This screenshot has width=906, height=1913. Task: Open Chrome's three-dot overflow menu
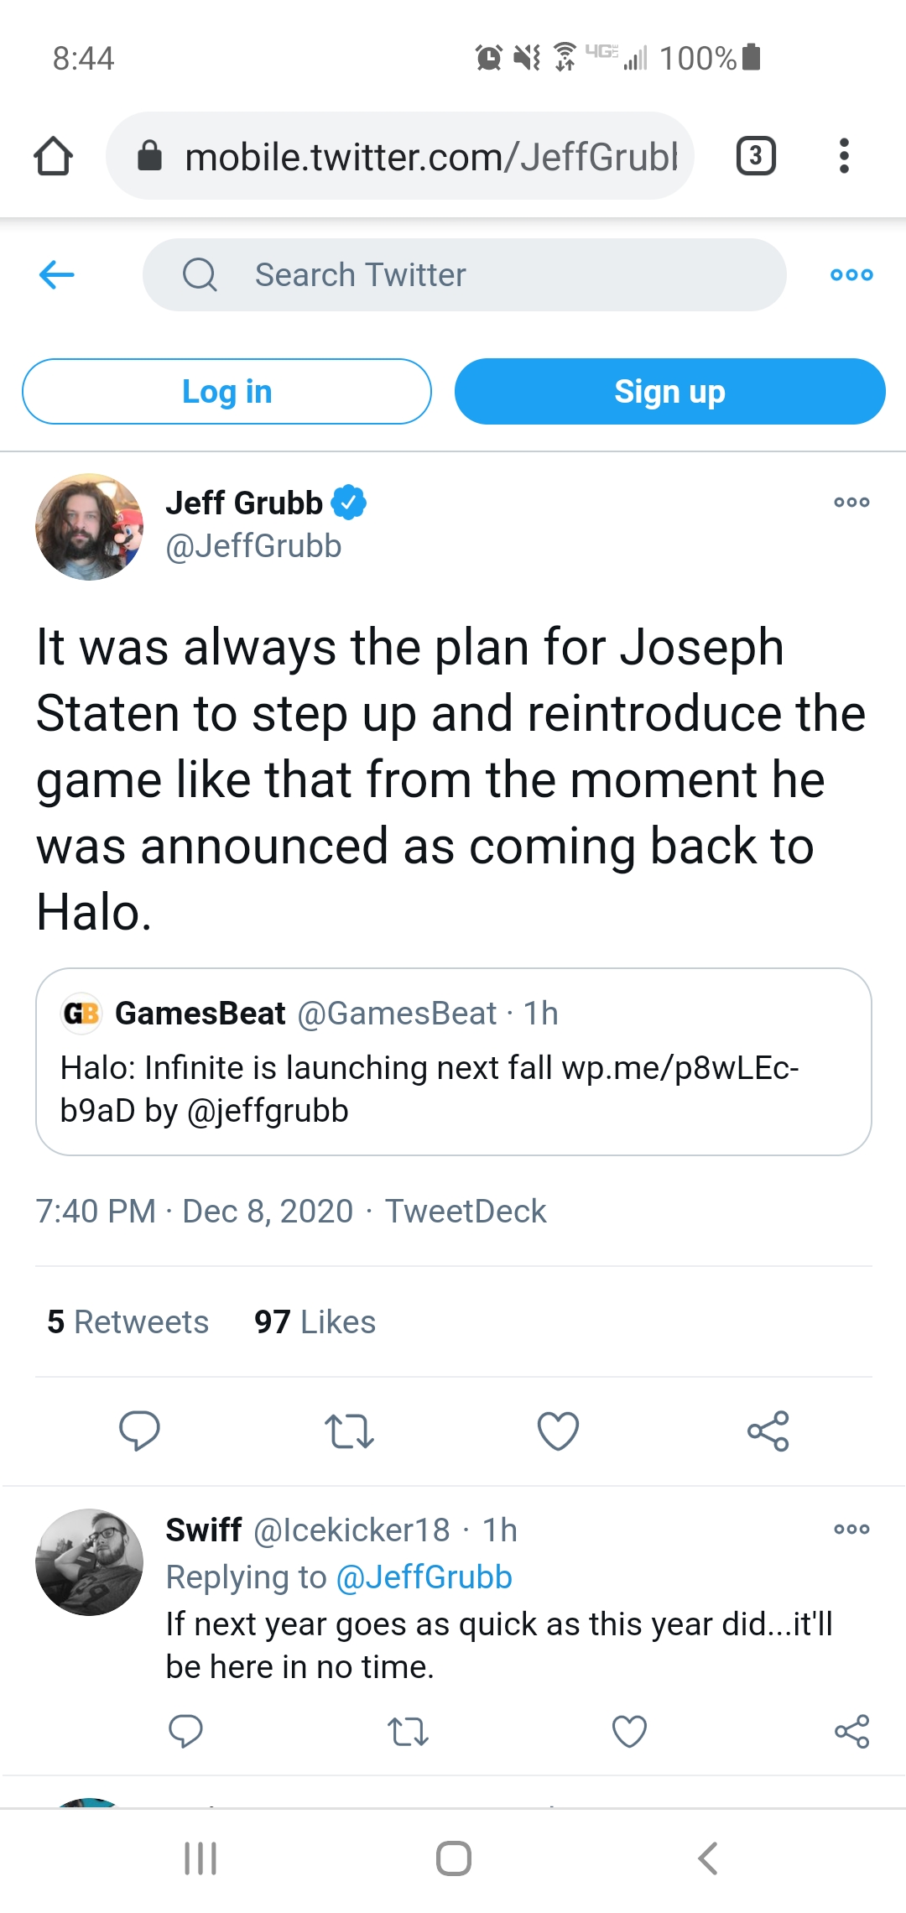844,156
